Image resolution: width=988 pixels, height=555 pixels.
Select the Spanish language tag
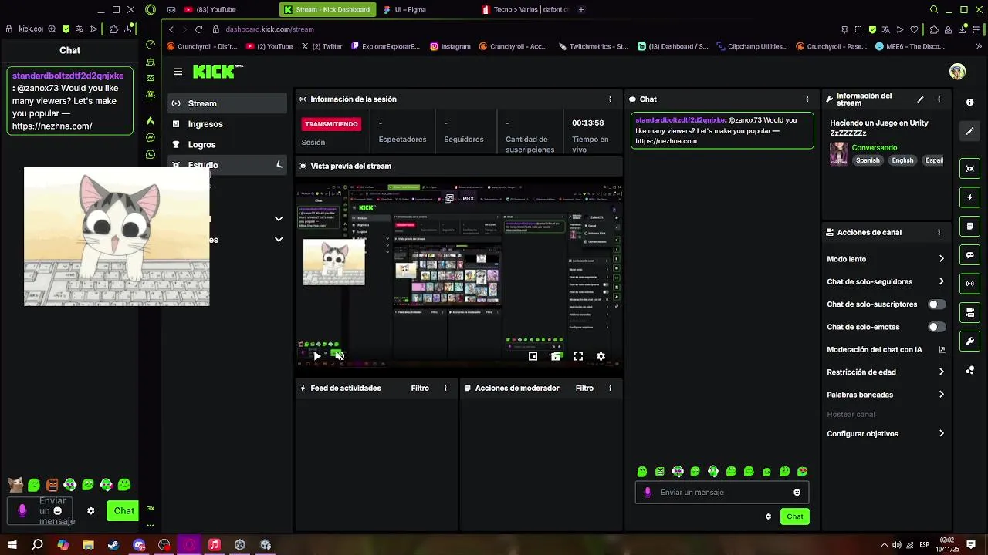coord(868,160)
